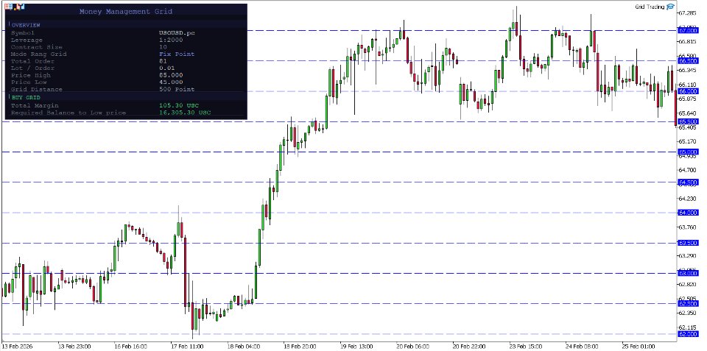Select the 66.000 grid level price tag

[689, 91]
